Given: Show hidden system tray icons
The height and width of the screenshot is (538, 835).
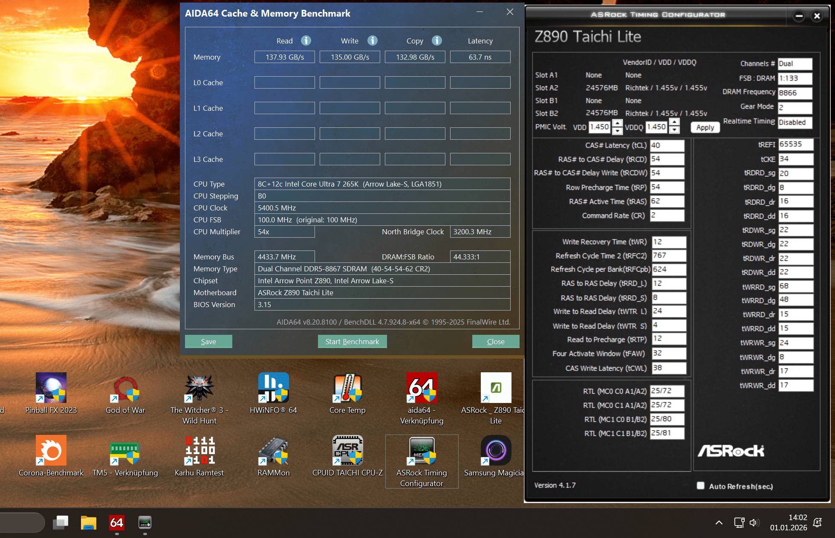Looking at the screenshot, I should [719, 523].
